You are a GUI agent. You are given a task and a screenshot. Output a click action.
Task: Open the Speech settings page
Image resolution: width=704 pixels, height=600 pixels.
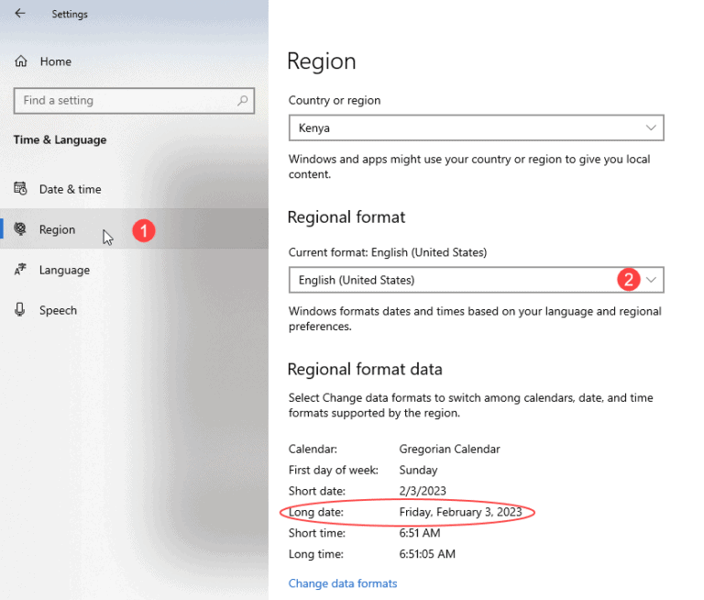58,310
